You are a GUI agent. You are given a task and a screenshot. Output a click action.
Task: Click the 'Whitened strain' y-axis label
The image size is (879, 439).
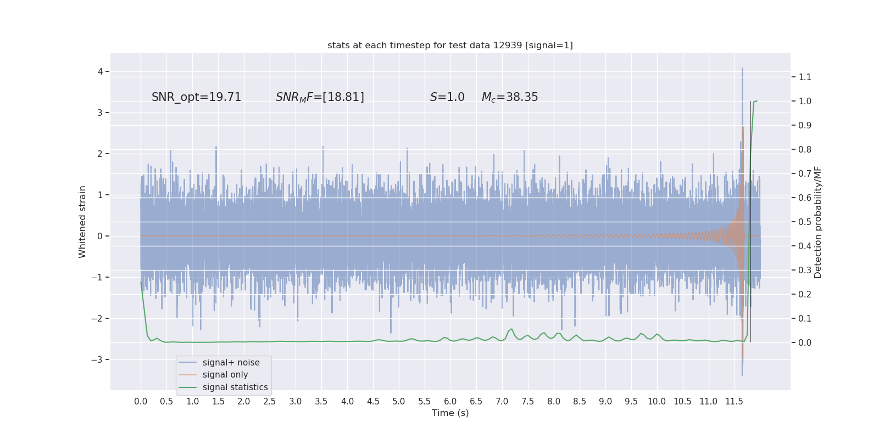tap(82, 222)
